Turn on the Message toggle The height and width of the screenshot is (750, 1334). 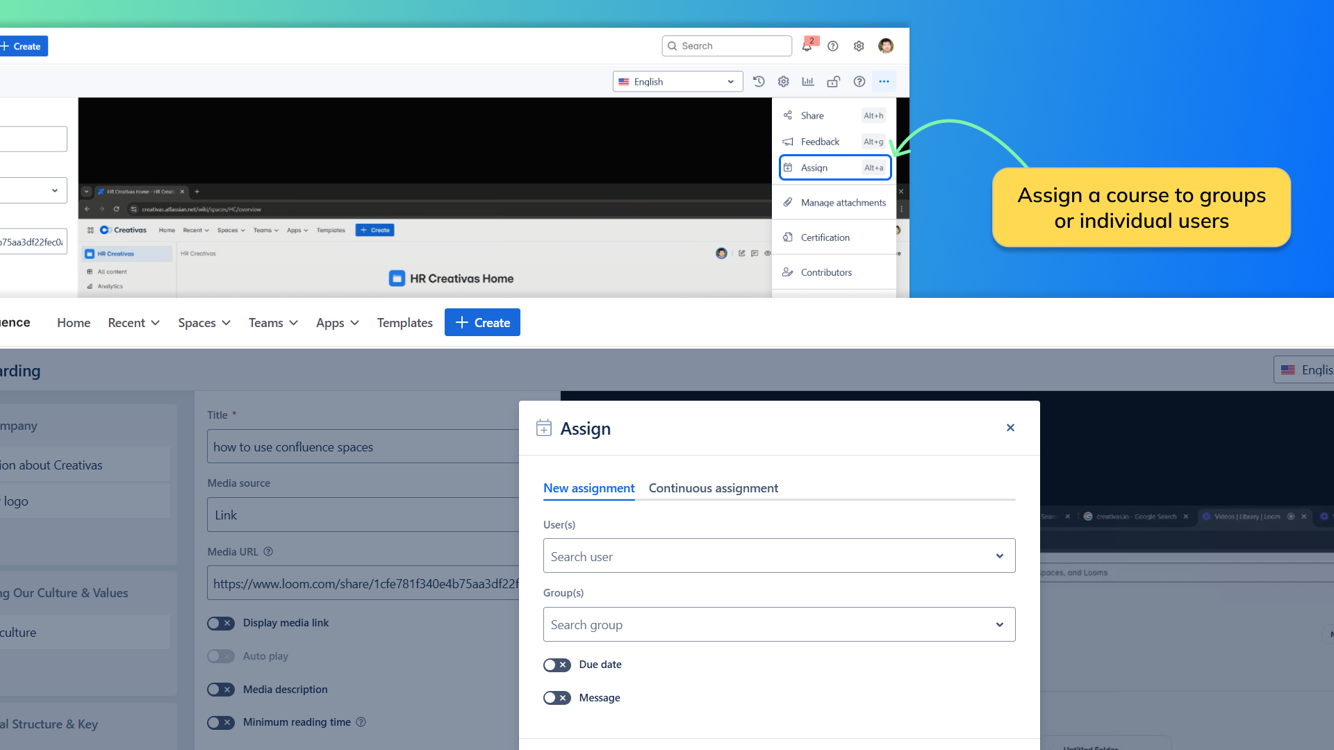(x=557, y=699)
